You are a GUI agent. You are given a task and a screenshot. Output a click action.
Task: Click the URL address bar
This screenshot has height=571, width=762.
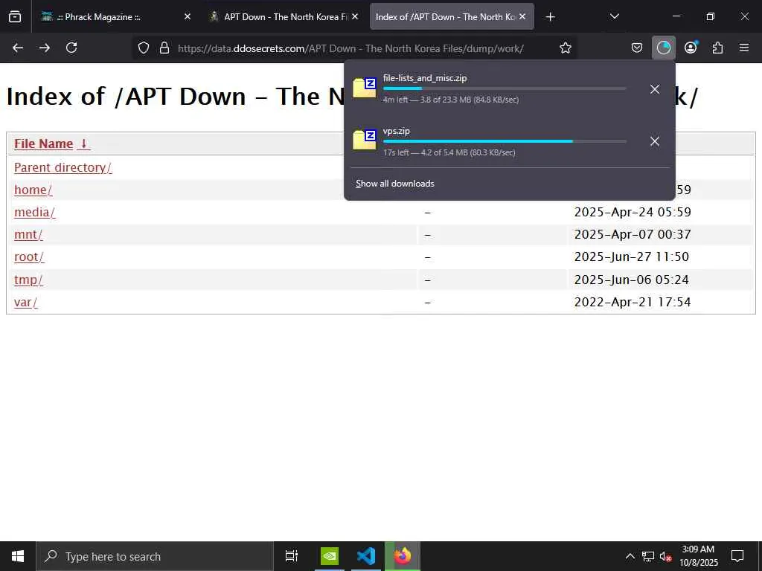click(355, 48)
